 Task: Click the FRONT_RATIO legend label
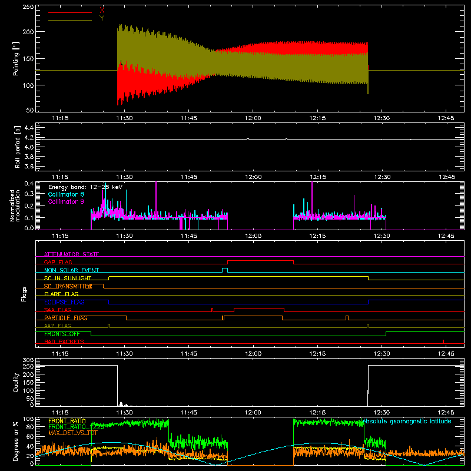click(x=67, y=421)
